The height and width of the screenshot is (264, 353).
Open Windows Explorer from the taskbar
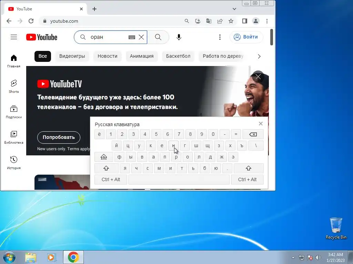tap(31, 257)
